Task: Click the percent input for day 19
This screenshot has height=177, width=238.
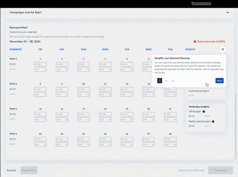Action: 127,120
